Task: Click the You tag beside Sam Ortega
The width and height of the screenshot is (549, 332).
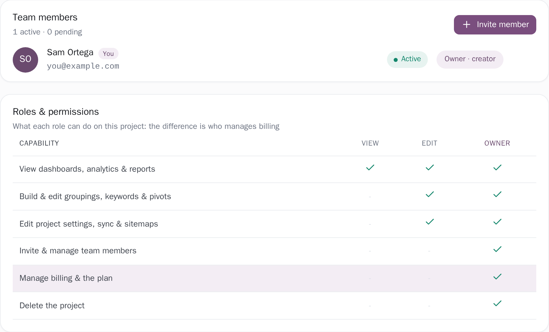Action: tap(108, 54)
